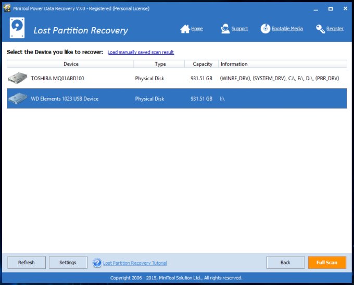Click the hard drive logo beside Lost Partition Recovery

17,28
